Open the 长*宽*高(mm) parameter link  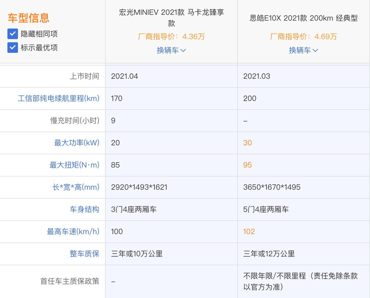click(76, 187)
